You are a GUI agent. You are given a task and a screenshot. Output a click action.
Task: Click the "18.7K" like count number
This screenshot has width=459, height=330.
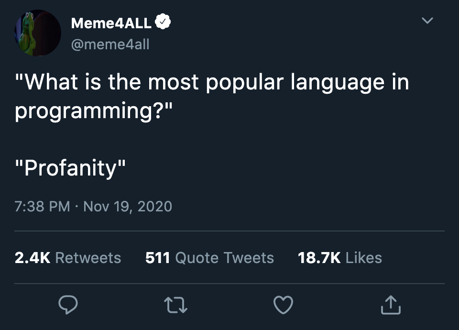pyautogui.click(x=319, y=258)
